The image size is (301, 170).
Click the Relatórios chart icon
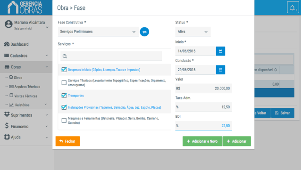(11, 105)
